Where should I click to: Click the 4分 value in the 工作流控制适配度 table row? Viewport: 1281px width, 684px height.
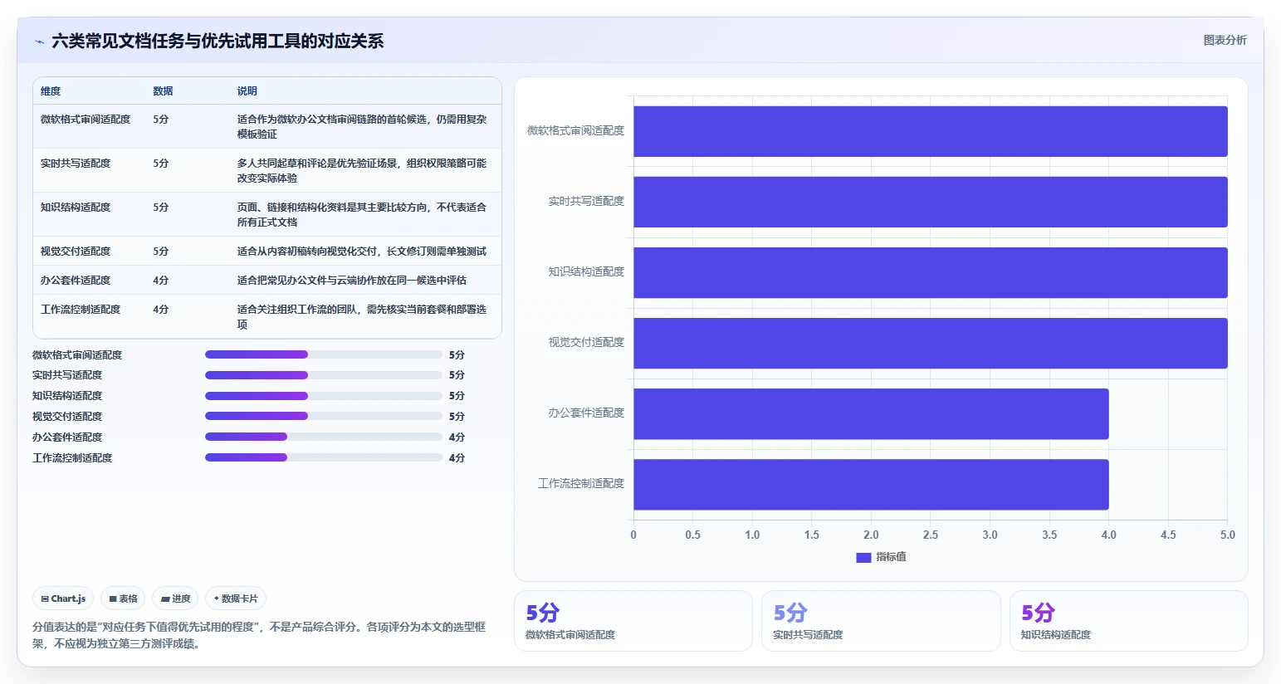[161, 310]
